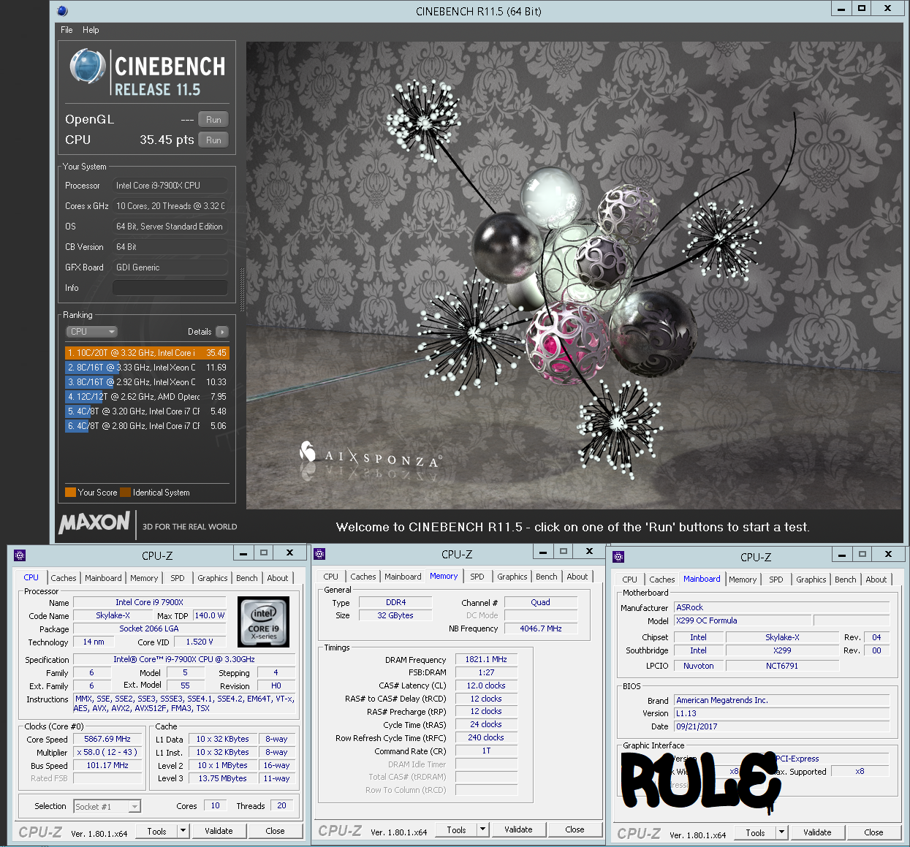
Task: Select ranking row 6 4C/8T 2.80 GHz
Action: [x=147, y=426]
